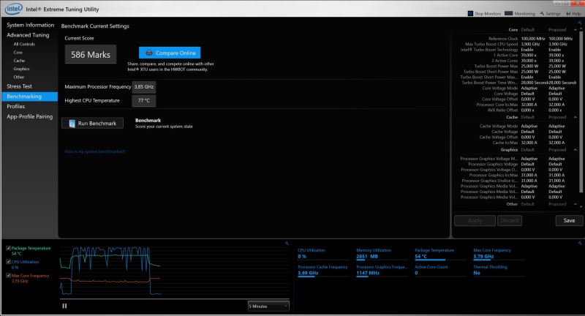
Task: Click the Run Benchmark button
Action: click(x=92, y=124)
